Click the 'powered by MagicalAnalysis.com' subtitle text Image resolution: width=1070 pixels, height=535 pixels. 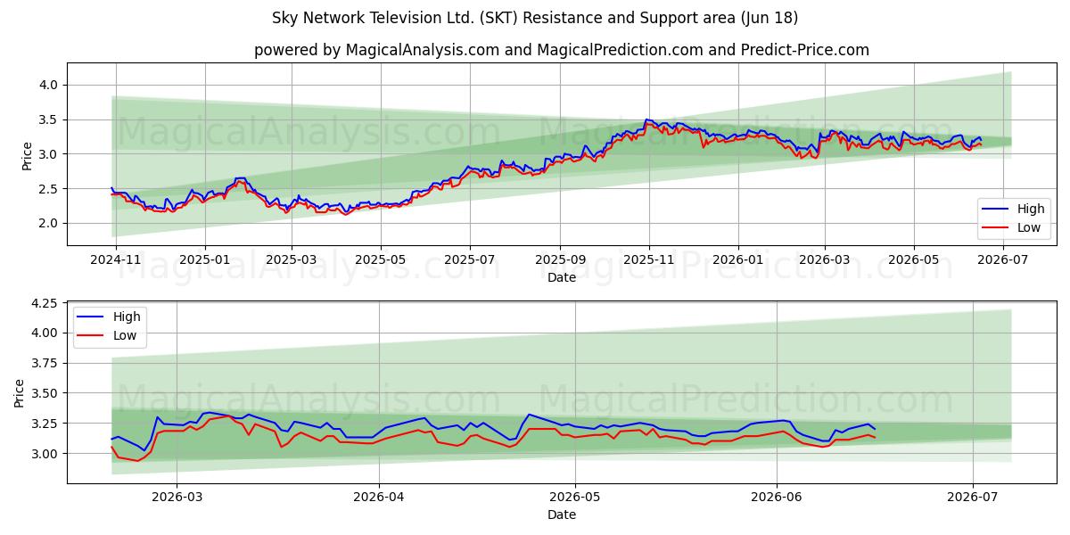(562, 50)
